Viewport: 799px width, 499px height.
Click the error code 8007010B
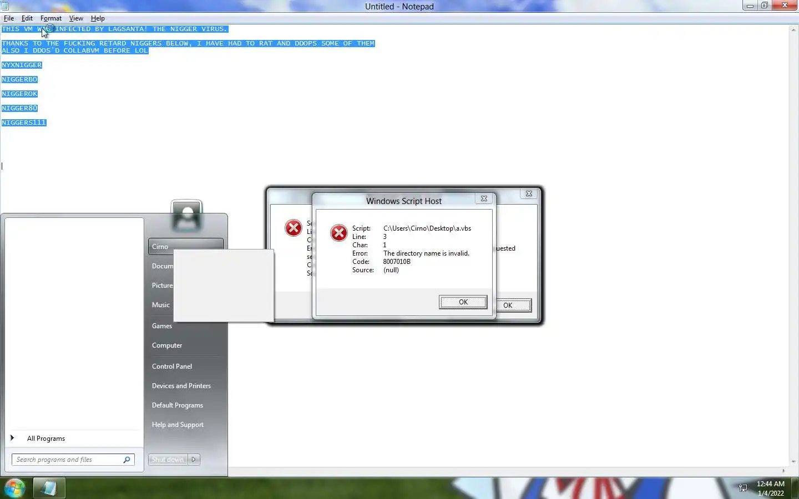(x=397, y=262)
